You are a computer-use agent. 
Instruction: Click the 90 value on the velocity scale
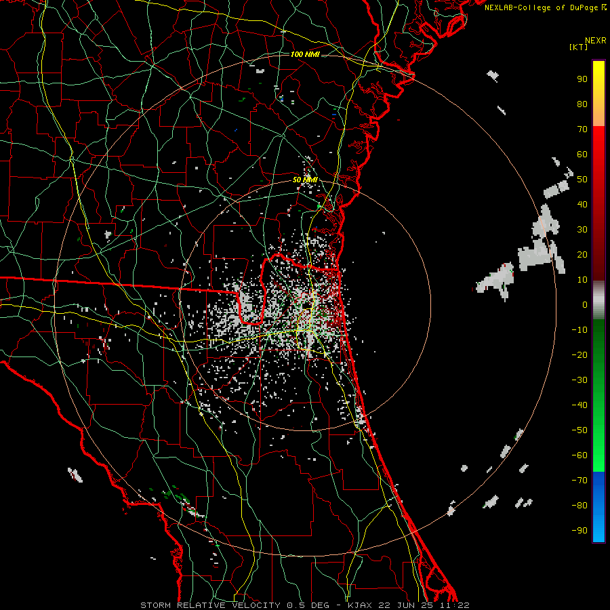(582, 79)
